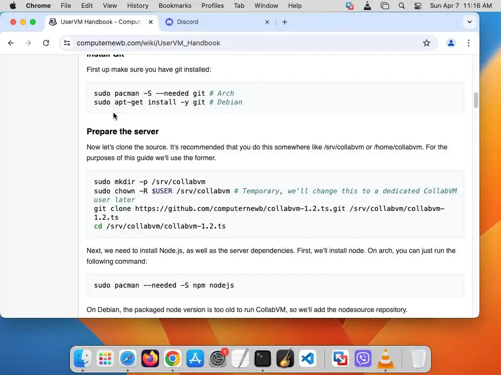Screen dimensions: 501x375
Task: Launch Safari from the dock
Action: [x=128, y=358]
